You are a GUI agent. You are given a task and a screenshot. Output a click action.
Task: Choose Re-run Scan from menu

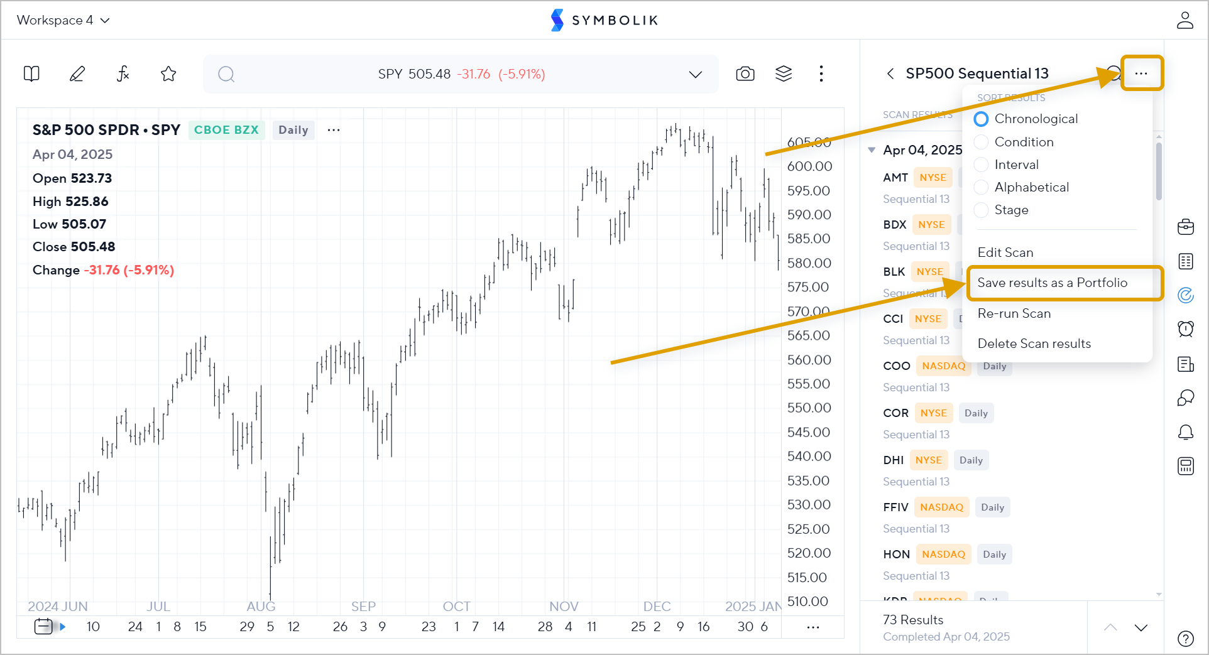coord(1014,313)
